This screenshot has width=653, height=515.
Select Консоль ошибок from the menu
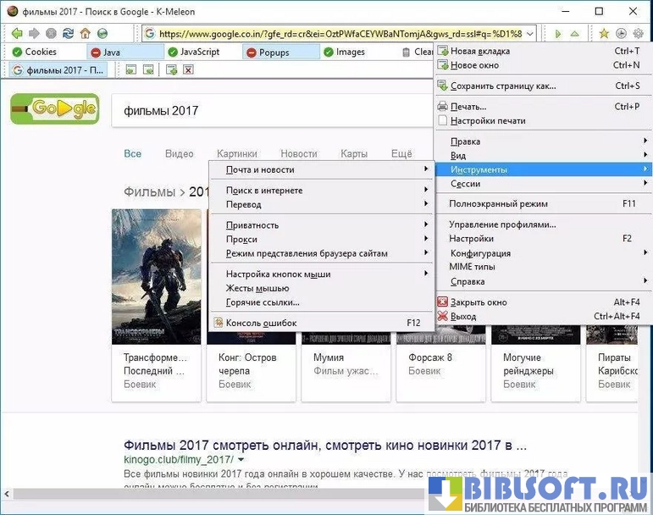[x=261, y=323]
